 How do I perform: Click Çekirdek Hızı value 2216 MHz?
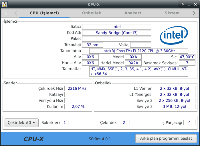coord(77,88)
